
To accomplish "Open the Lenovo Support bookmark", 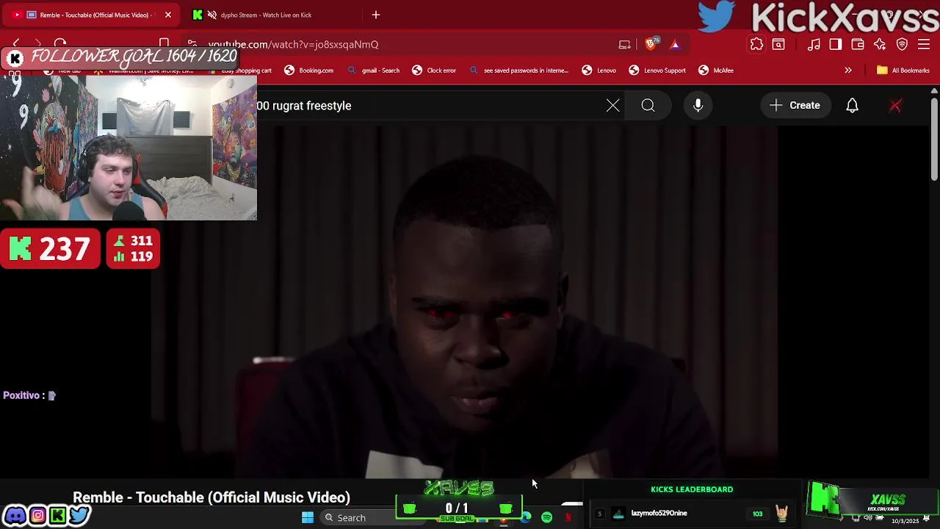I will 657,71.
